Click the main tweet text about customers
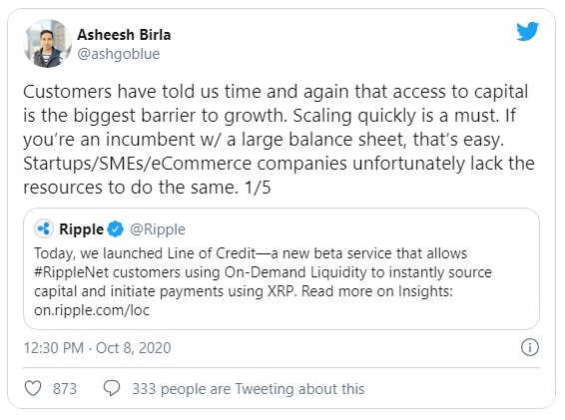The height and width of the screenshot is (420, 565). [x=279, y=140]
